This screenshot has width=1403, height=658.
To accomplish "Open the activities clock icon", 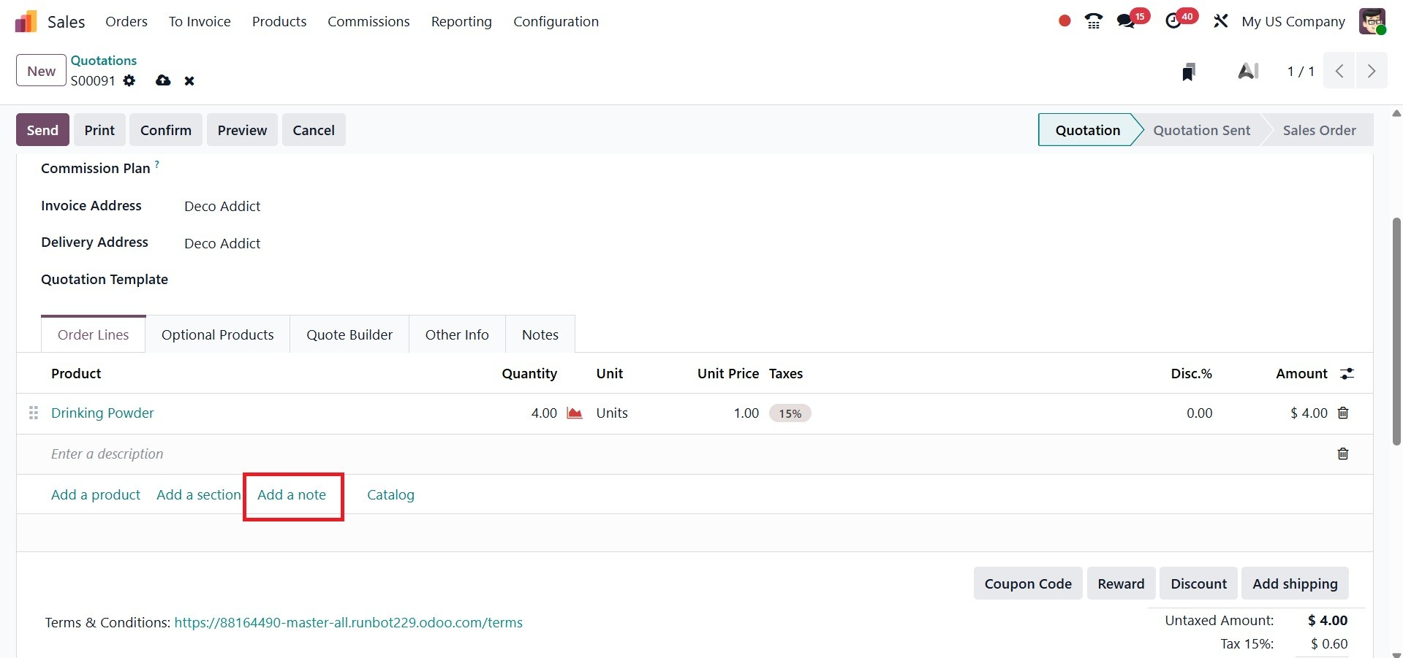I will click(1173, 21).
